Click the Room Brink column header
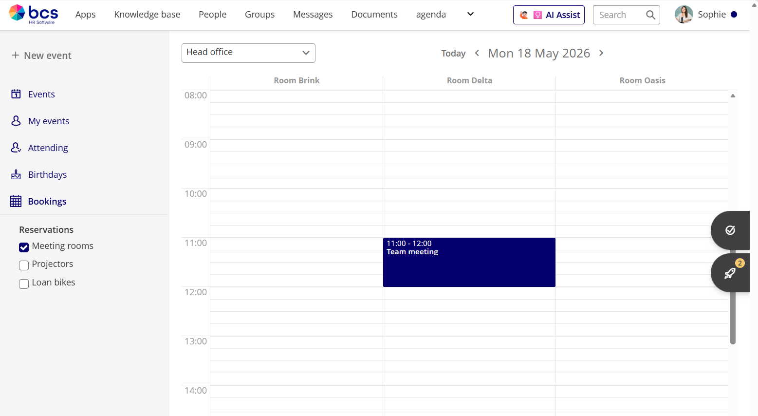 pos(296,80)
